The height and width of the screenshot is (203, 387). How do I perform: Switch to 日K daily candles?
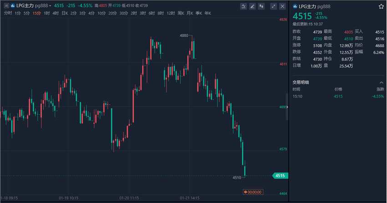pos(64,13)
